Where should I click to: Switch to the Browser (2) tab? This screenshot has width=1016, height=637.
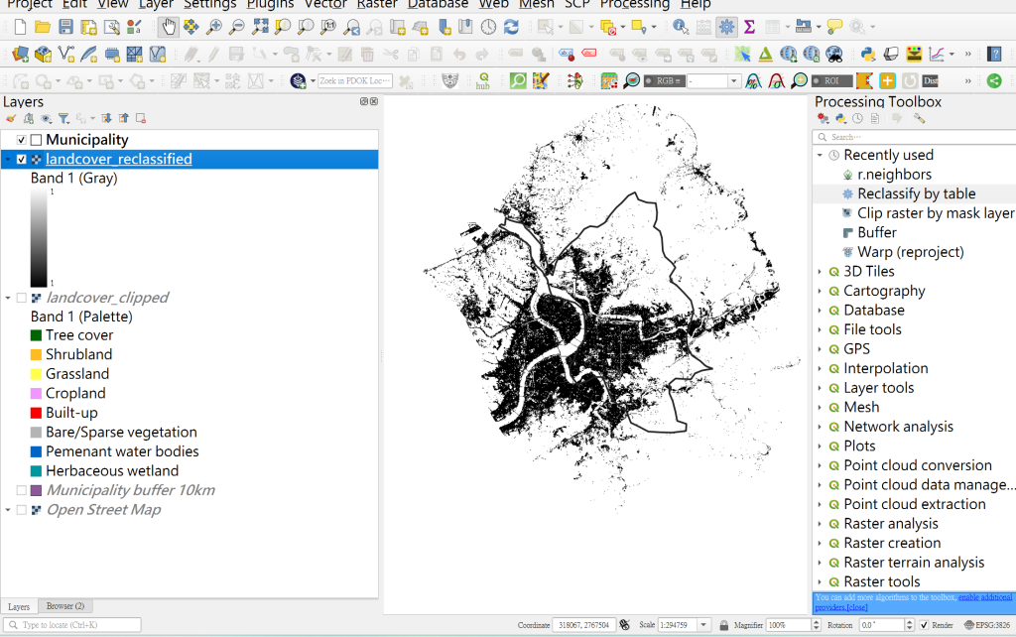click(65, 606)
